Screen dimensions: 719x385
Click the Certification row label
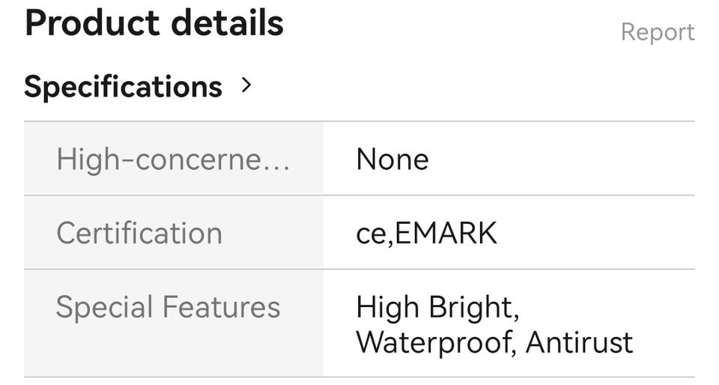pyautogui.click(x=139, y=233)
